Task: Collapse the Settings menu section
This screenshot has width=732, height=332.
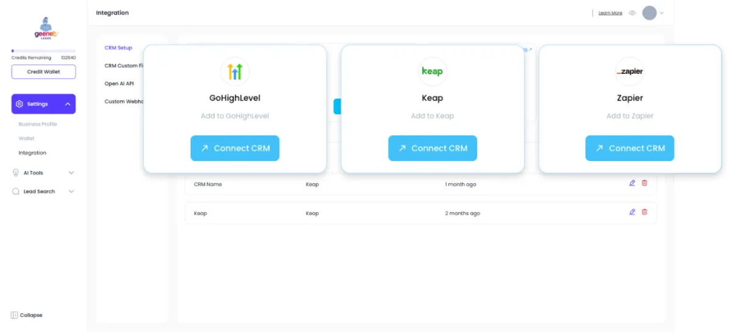Action: [x=68, y=104]
